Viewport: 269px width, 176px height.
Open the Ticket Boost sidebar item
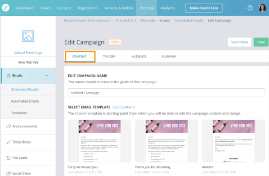coord(28,142)
